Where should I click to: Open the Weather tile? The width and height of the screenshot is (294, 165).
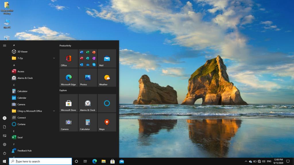(x=107, y=78)
